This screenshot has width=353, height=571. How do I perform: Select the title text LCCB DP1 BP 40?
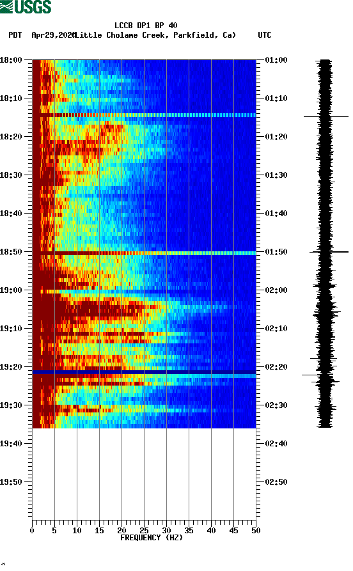pos(146,26)
